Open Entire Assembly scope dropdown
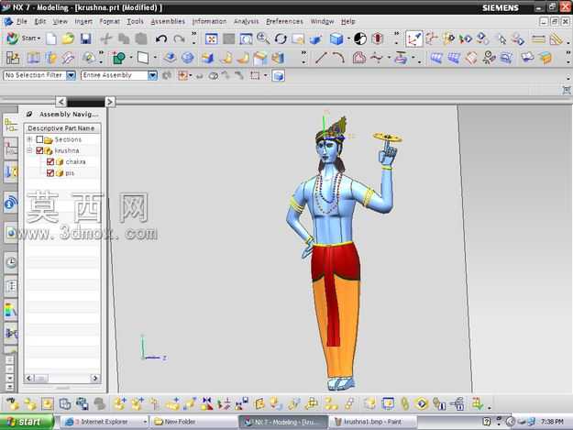573x430 pixels. [x=152, y=75]
